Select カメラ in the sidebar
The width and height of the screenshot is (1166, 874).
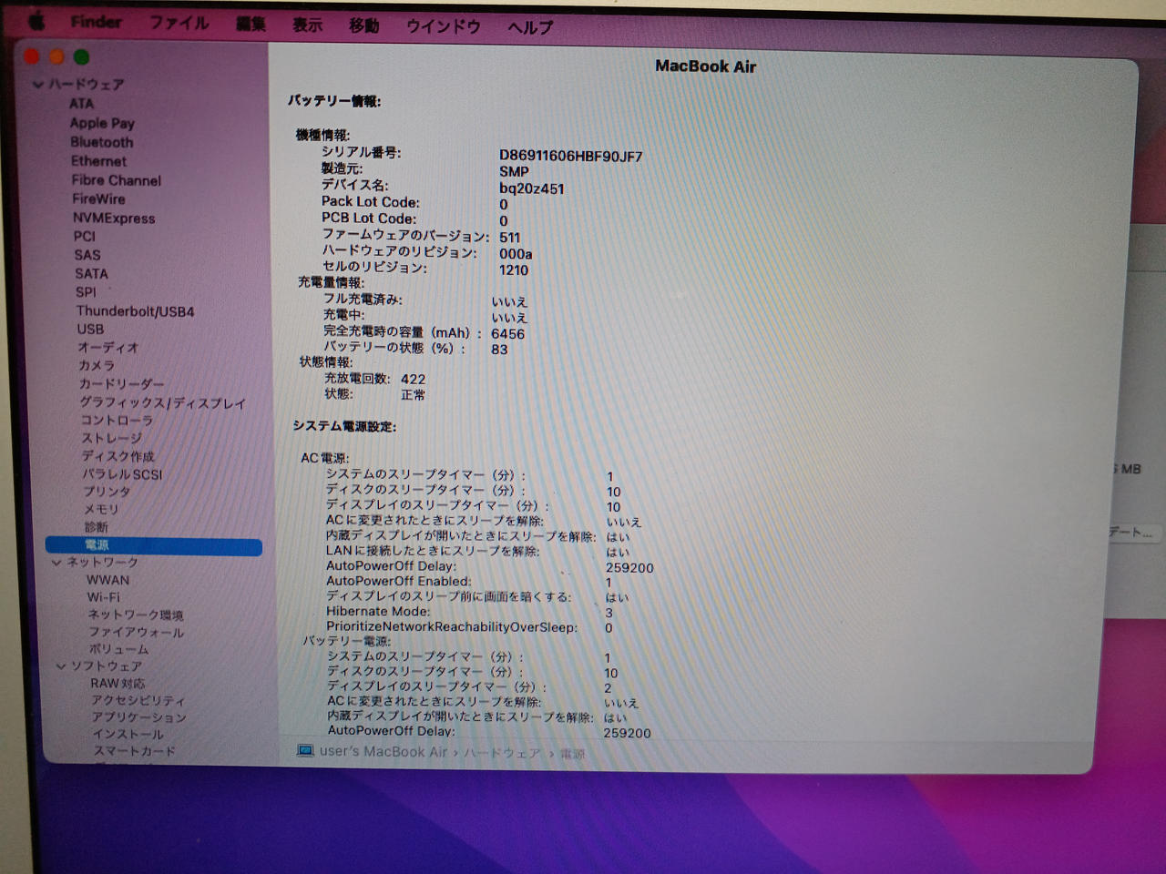pos(96,366)
